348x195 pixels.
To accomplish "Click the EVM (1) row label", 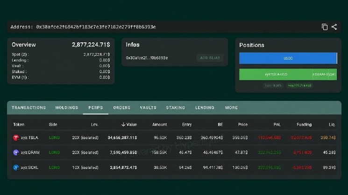I will [x=20, y=77].
